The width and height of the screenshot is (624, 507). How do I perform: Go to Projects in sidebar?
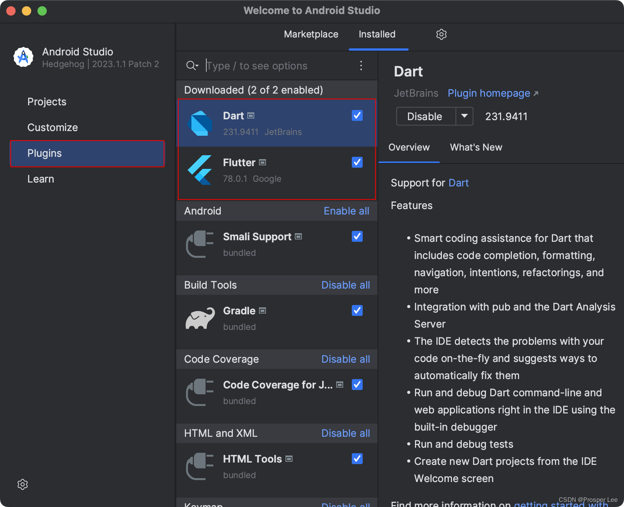coord(47,102)
